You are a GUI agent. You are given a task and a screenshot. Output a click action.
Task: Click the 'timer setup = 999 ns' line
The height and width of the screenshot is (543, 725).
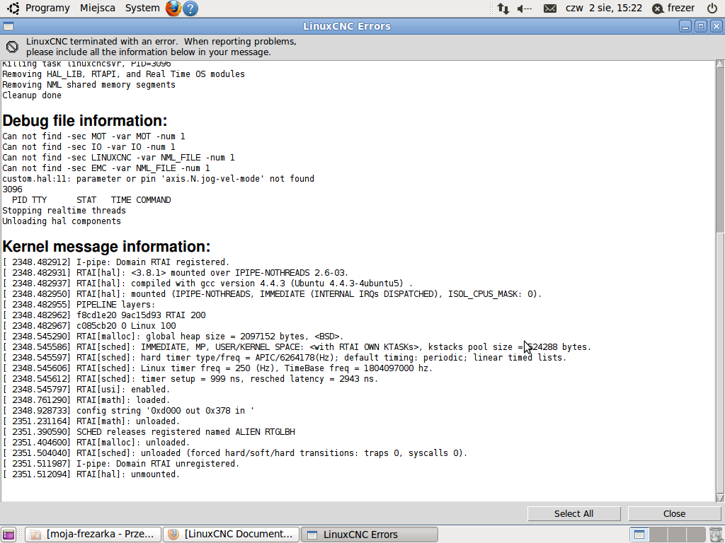(x=190, y=379)
